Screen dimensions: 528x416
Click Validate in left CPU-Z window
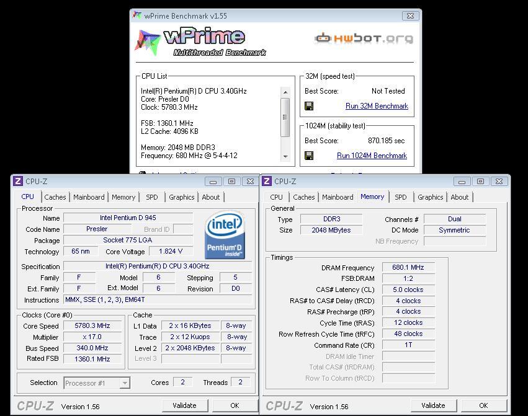pyautogui.click(x=184, y=405)
